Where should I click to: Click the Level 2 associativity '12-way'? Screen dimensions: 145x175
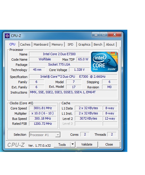pos(110,118)
